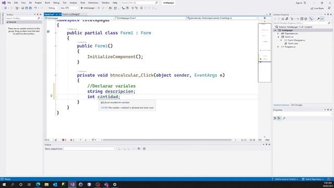Open the Project menu
Image resolution: width=334 pixels, height=188 pixels.
point(38,3)
